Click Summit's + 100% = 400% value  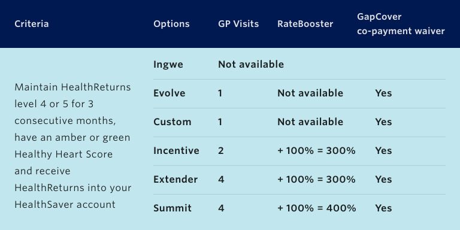316,208
